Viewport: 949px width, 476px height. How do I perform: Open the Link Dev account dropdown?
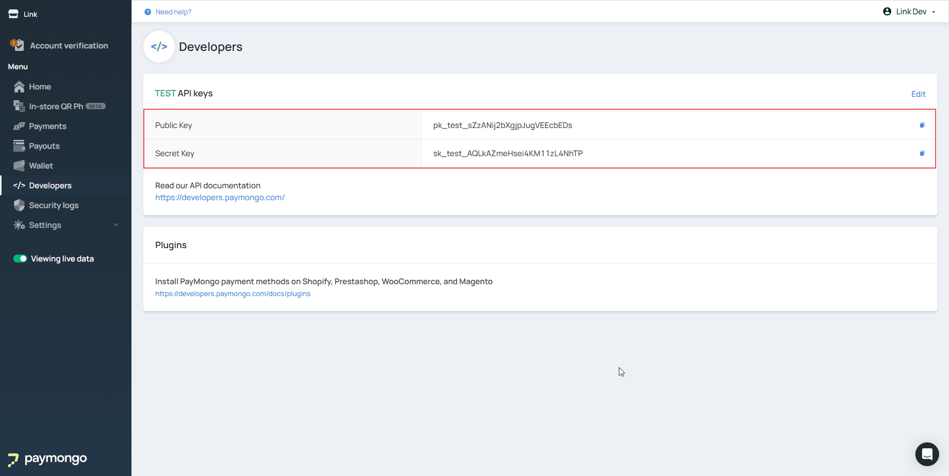click(909, 12)
